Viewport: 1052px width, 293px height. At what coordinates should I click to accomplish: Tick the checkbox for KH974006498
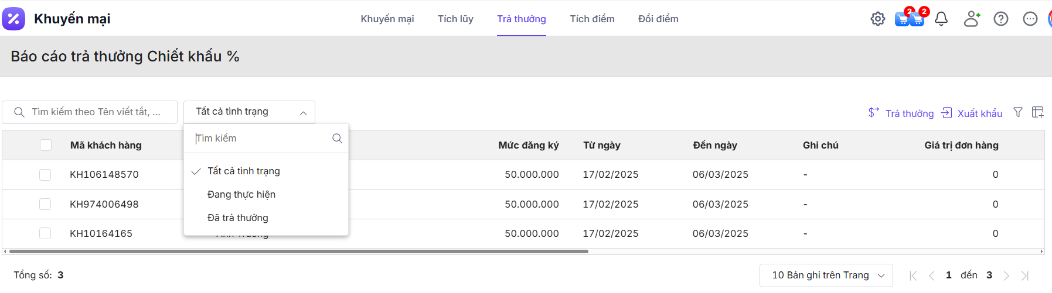(45, 204)
